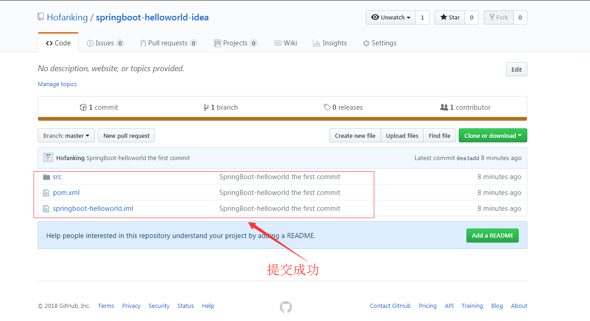Click Hofanking author name in commit bar
This screenshot has height=321, width=590.
pyautogui.click(x=70, y=158)
